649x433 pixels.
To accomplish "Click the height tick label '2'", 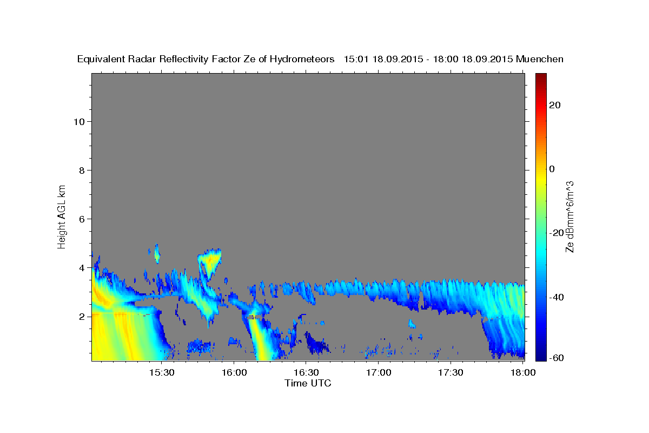I will 82,317.
